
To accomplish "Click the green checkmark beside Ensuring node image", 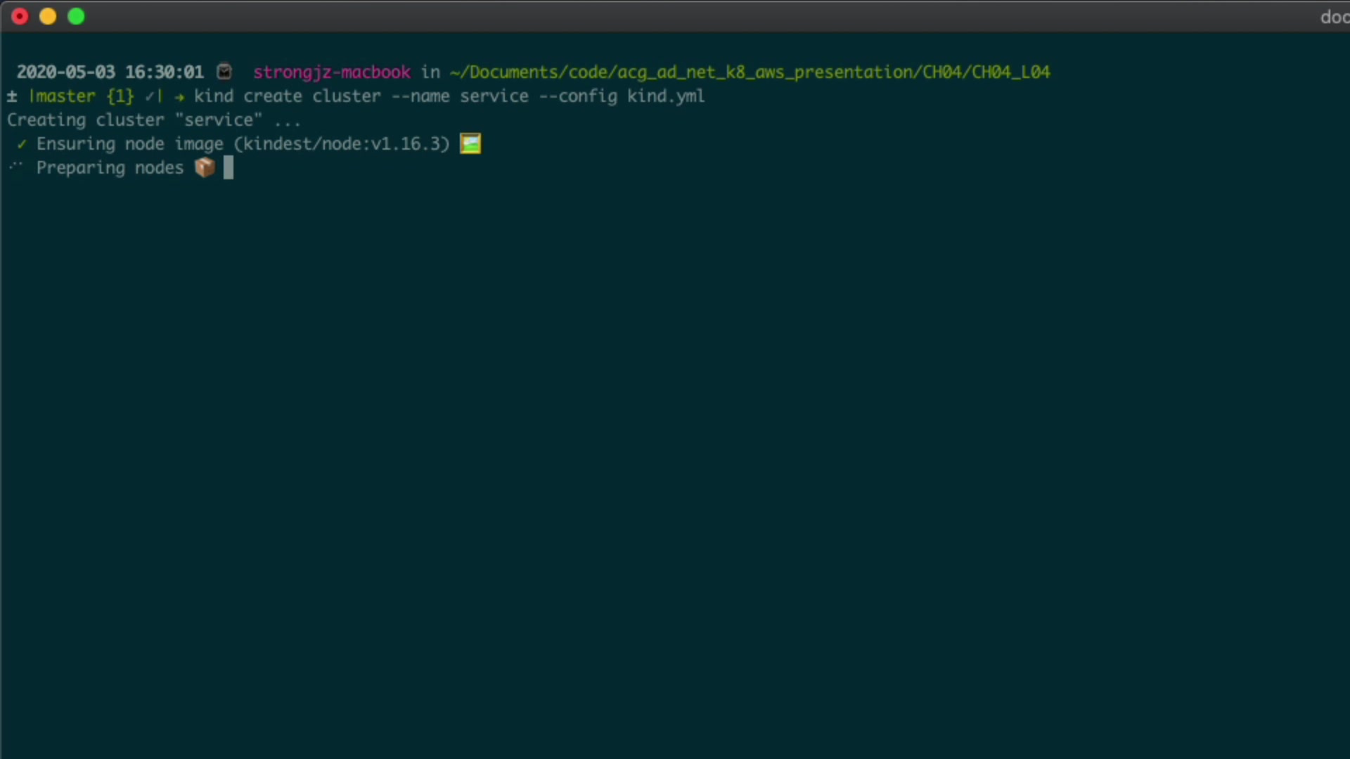I will [x=22, y=144].
